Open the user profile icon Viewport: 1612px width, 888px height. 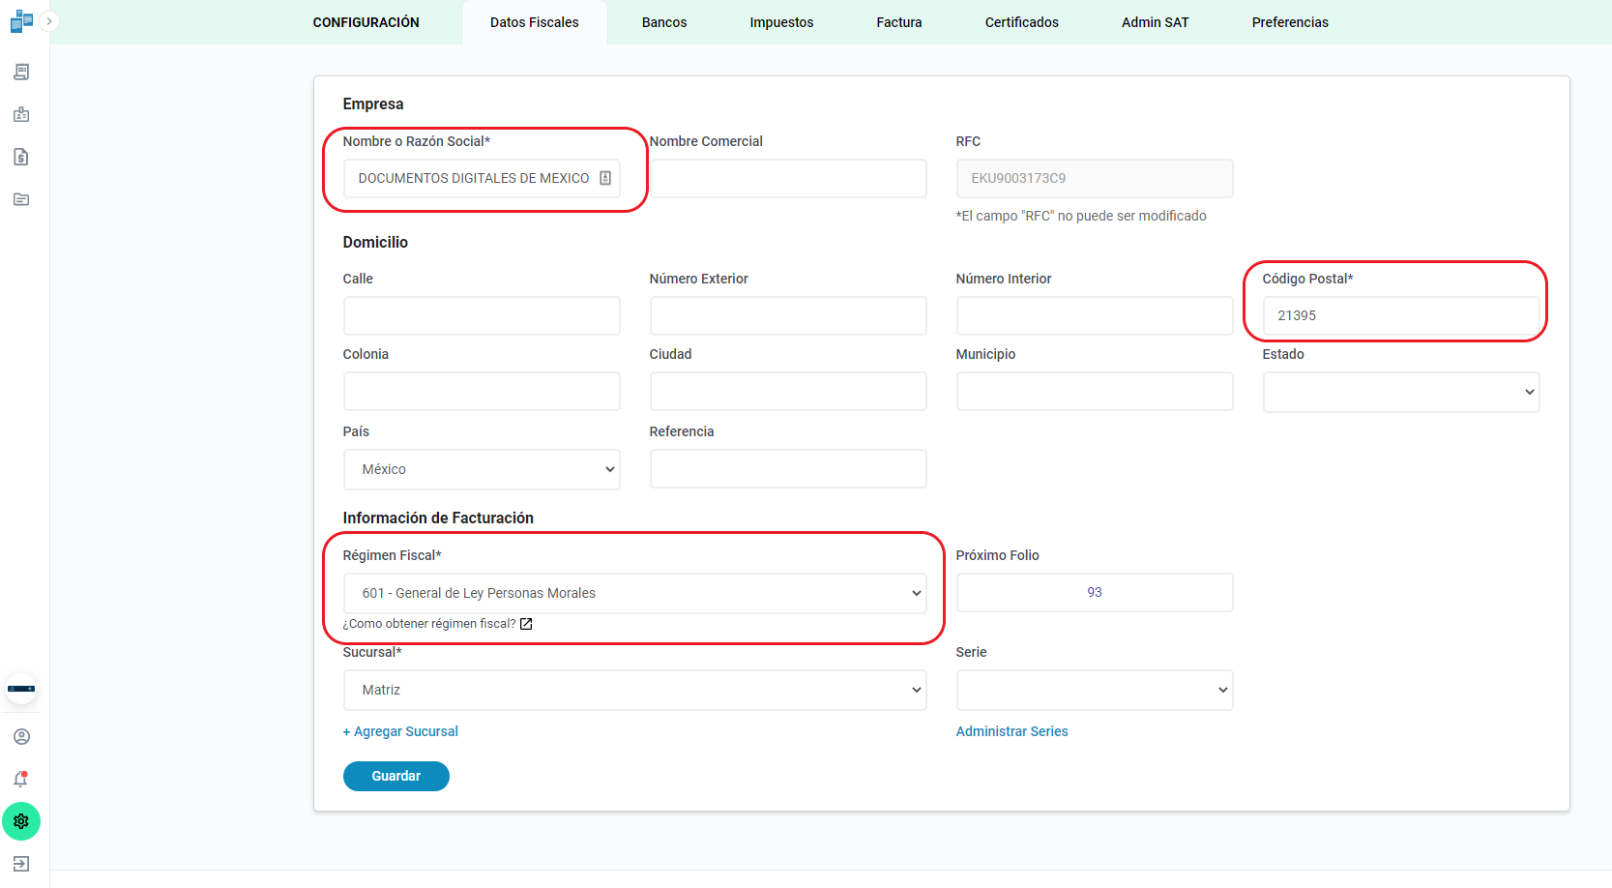tap(21, 737)
